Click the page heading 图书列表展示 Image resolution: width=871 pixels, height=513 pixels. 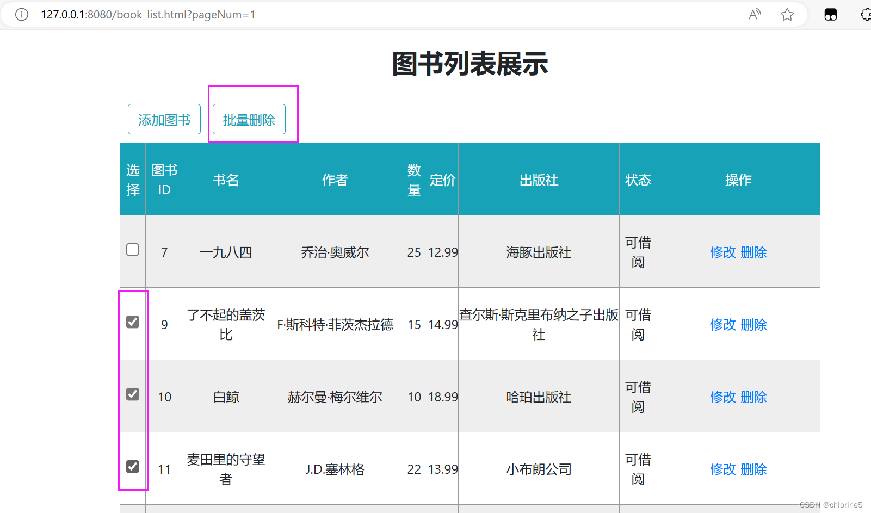click(470, 64)
